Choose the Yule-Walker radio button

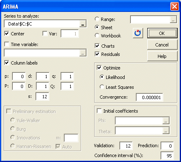[13, 120]
